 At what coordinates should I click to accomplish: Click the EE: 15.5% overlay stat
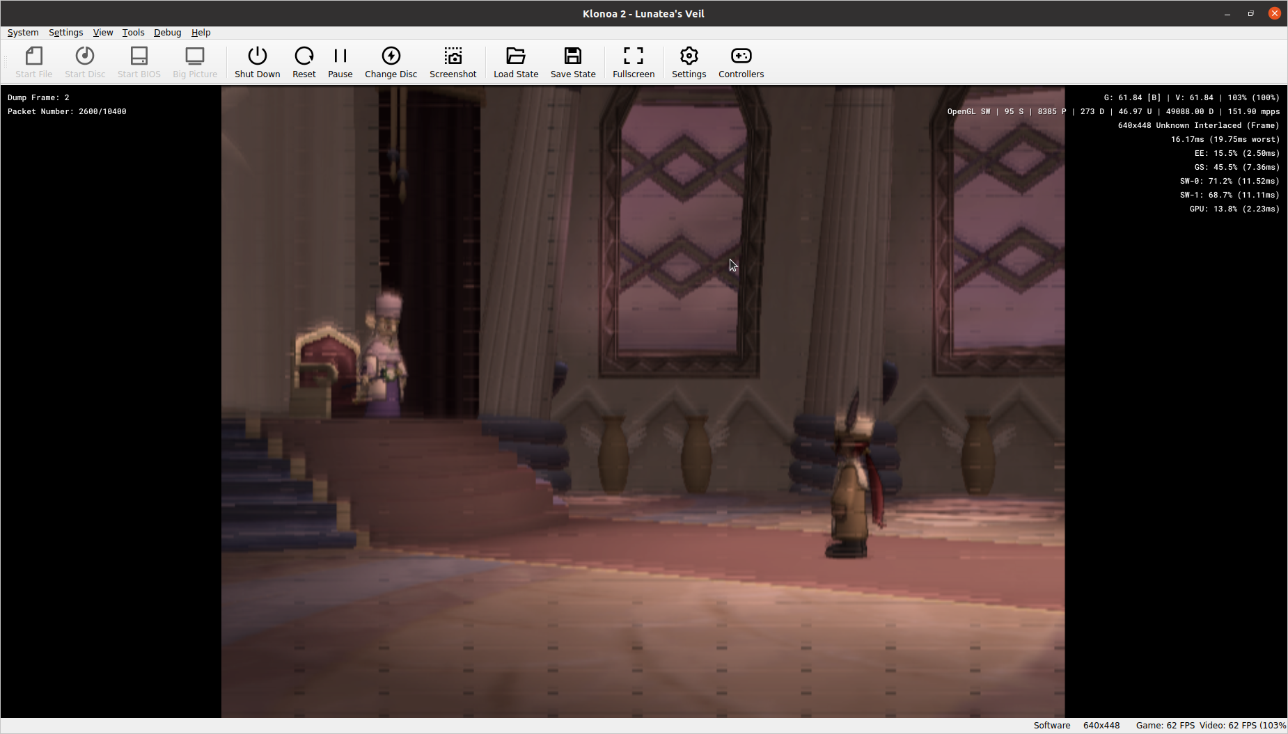coord(1237,153)
